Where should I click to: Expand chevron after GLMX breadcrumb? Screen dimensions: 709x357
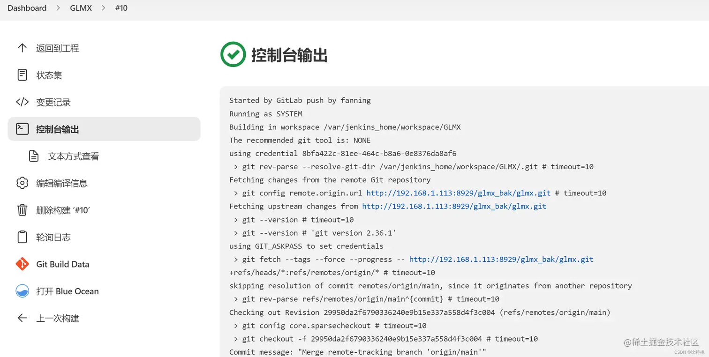tap(104, 8)
